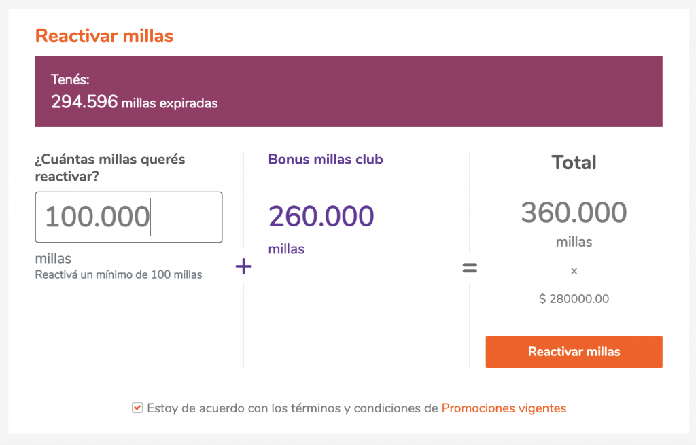This screenshot has height=445, width=696.
Task: Open the Promociones vigentes link
Action: coord(504,408)
